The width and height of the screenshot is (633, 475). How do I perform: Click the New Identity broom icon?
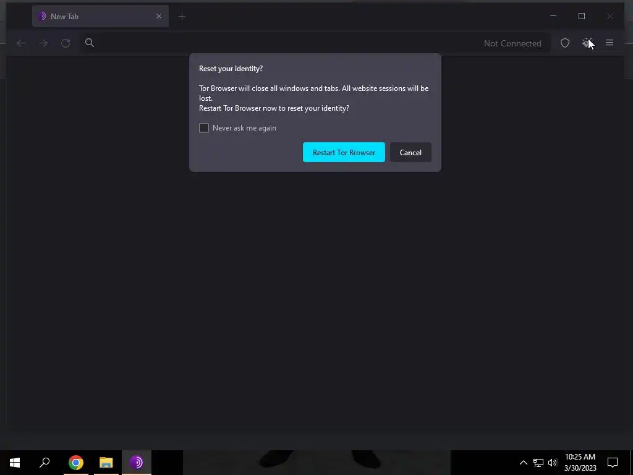587,43
